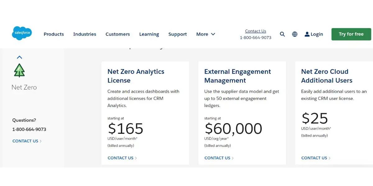Open the Products menu
The width and height of the screenshot is (373, 186).
click(54, 34)
